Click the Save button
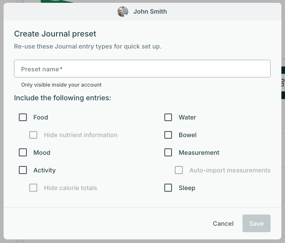Image resolution: width=285 pixels, height=243 pixels. click(256, 224)
